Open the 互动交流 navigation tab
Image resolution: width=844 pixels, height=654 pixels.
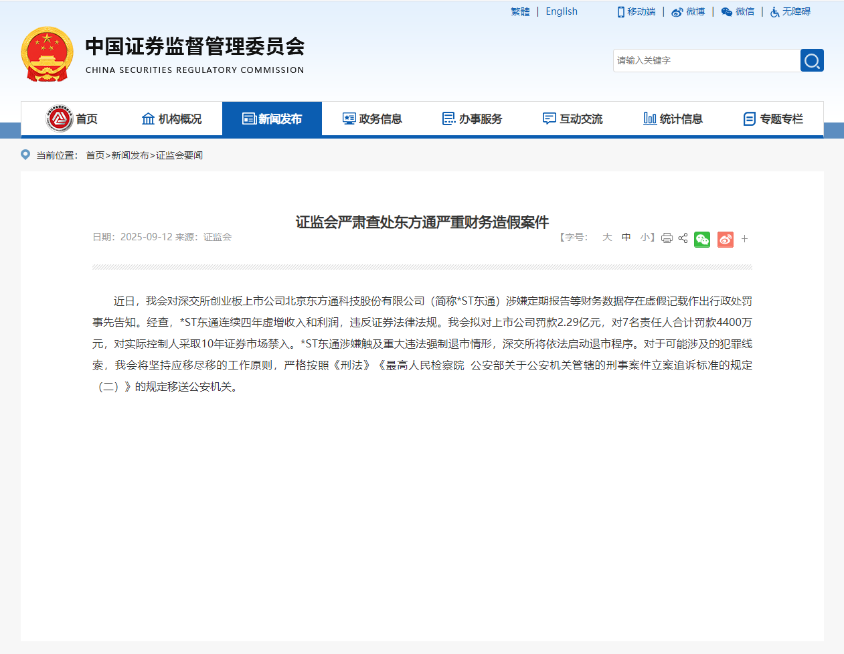click(x=573, y=118)
